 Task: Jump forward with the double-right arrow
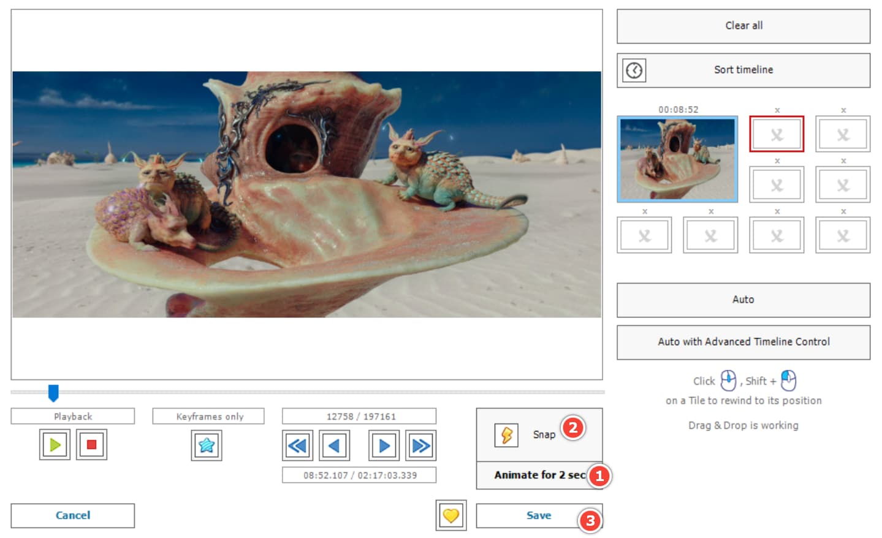(420, 445)
